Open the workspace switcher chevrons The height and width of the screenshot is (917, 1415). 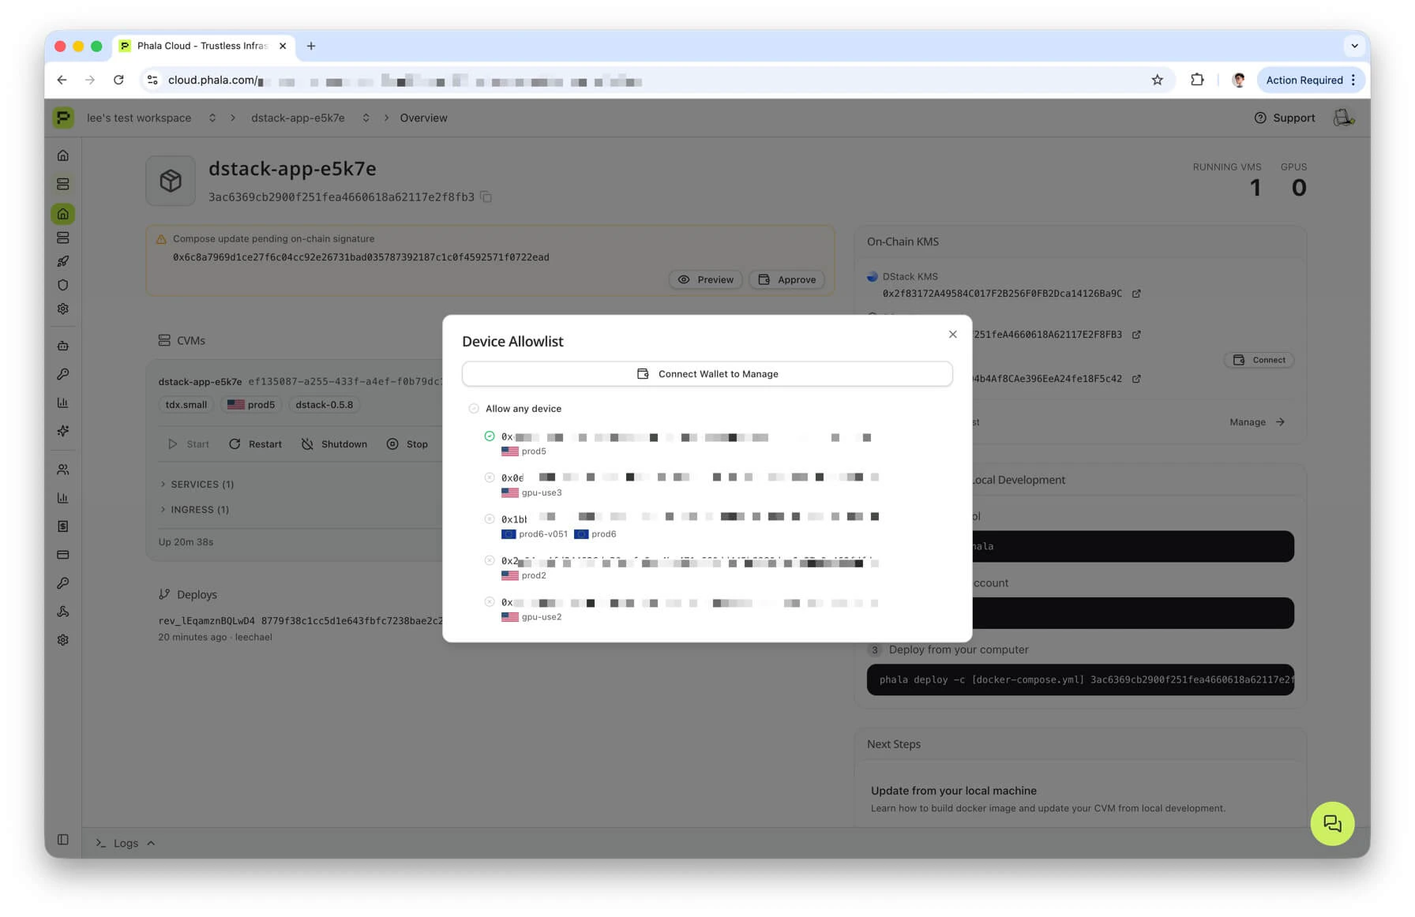tap(212, 118)
